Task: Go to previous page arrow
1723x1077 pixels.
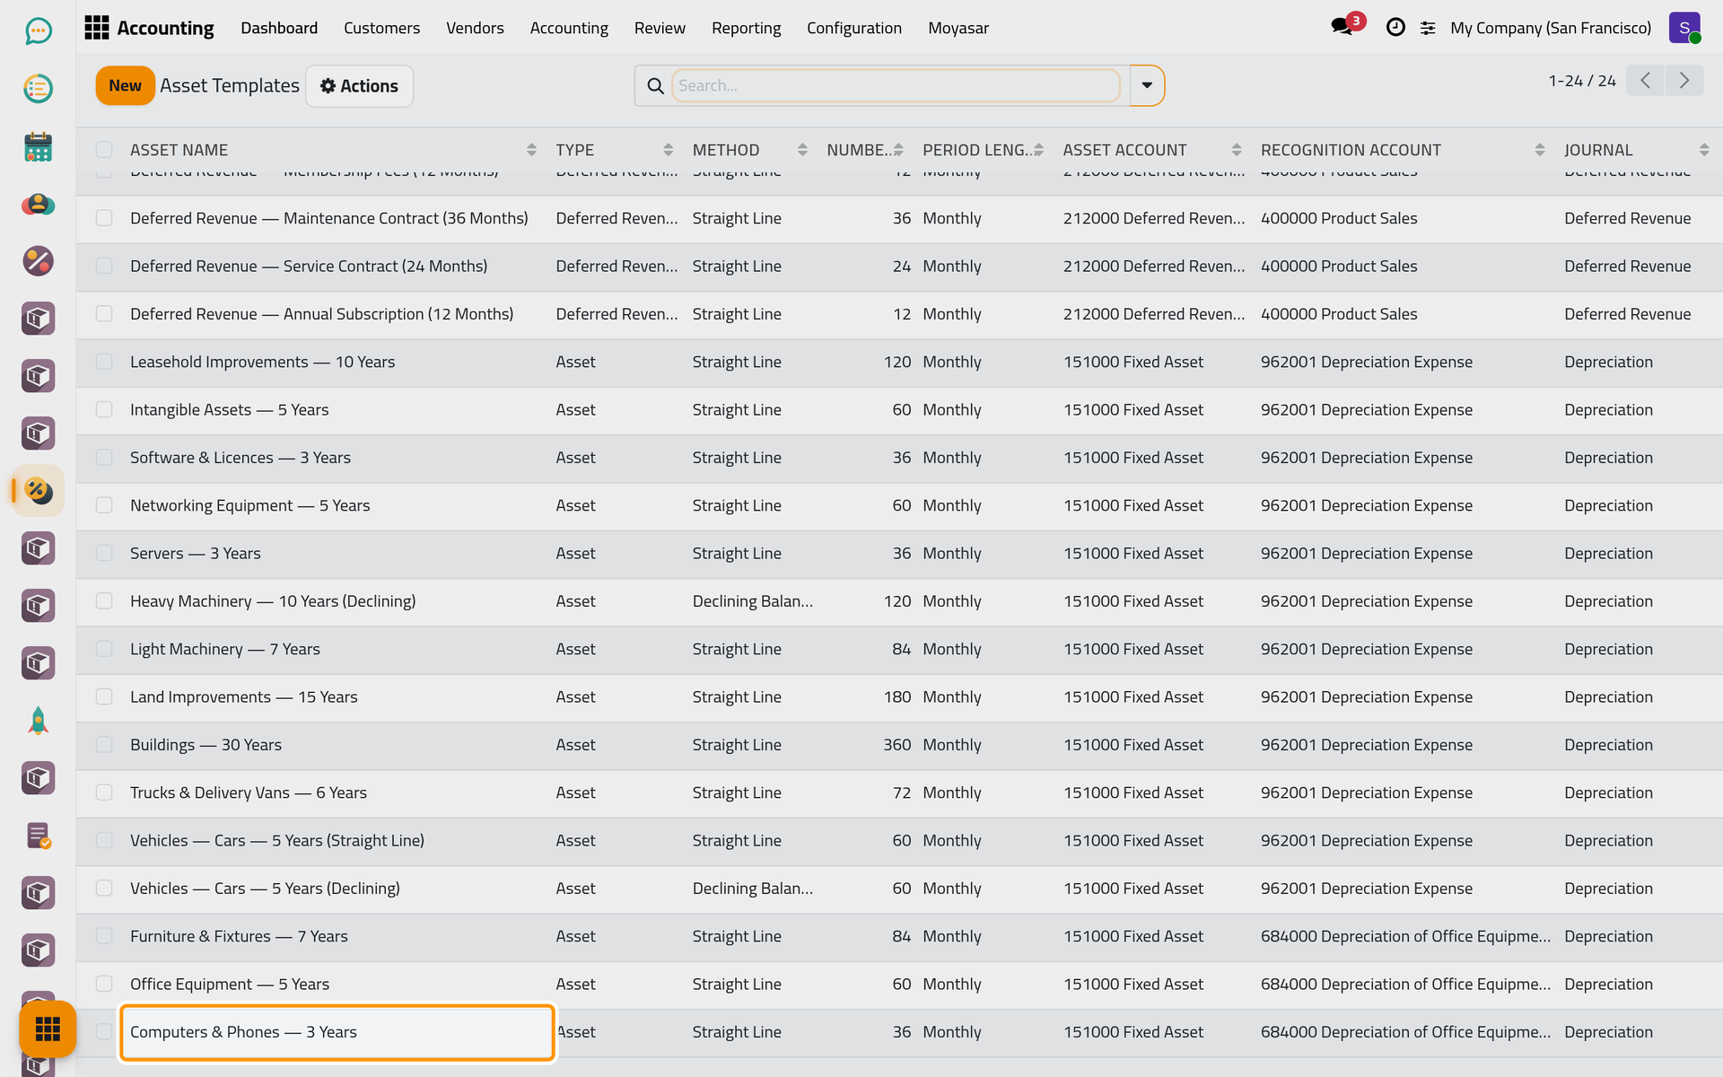Action: (1645, 81)
